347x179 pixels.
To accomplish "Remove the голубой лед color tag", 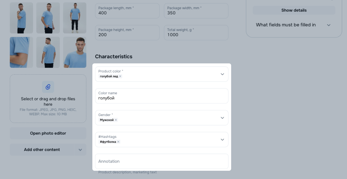I will pos(120,76).
